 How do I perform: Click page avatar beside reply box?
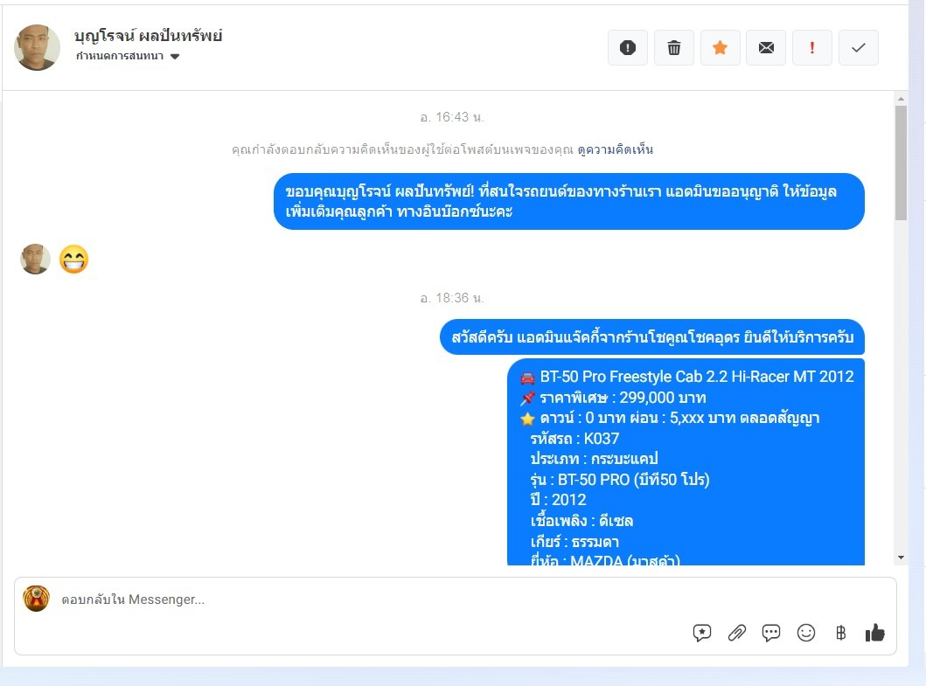pyautogui.click(x=36, y=599)
